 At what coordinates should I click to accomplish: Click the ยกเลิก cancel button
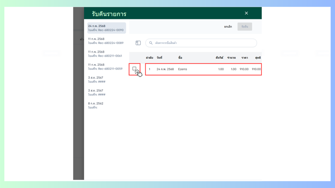point(228,27)
